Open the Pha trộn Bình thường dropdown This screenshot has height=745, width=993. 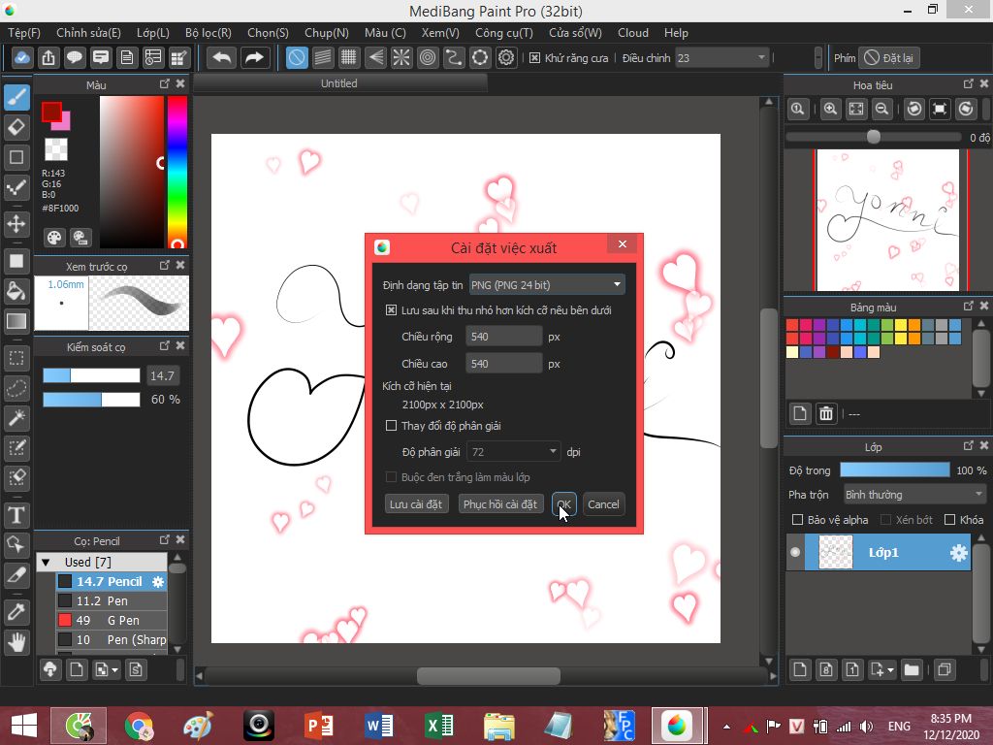914,494
